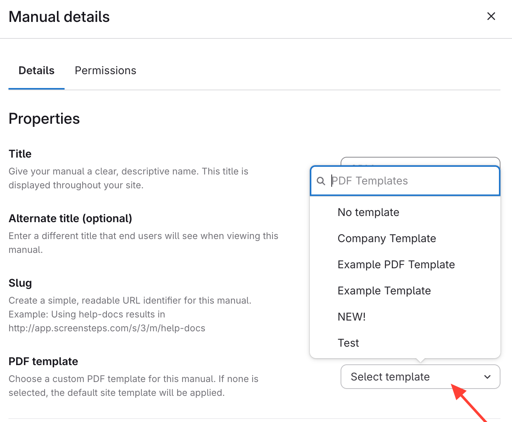The width and height of the screenshot is (512, 422).
Task: Pick the Example PDF Template option
Action: (396, 265)
